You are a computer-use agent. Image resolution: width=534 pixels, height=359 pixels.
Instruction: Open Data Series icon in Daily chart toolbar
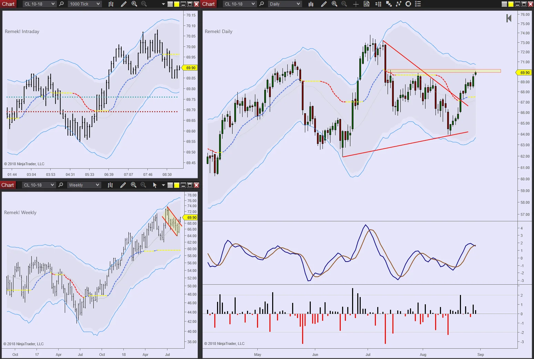tap(389, 4)
